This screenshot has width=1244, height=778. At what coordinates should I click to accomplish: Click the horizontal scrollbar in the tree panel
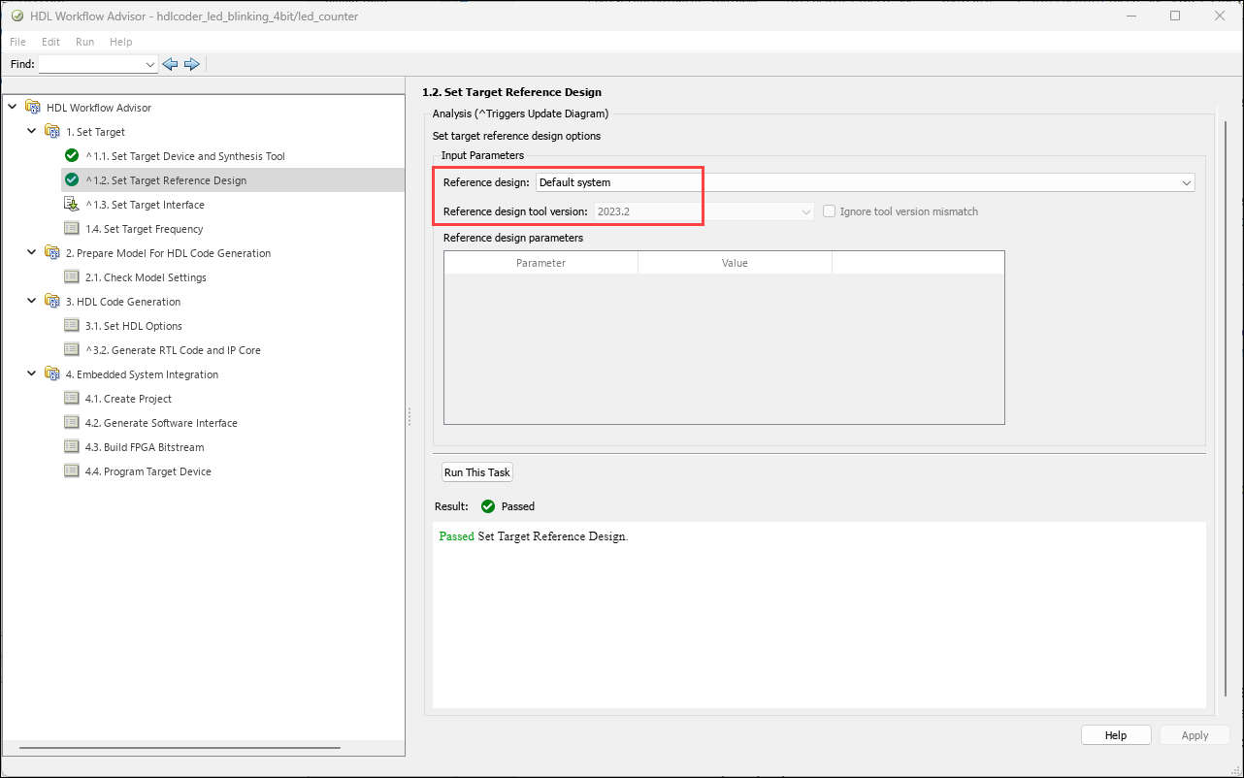click(180, 748)
